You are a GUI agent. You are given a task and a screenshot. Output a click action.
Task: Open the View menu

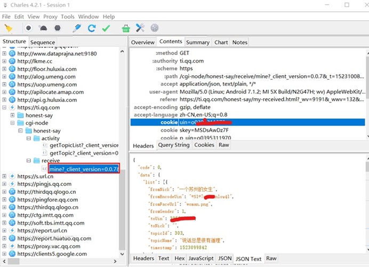pos(34,17)
